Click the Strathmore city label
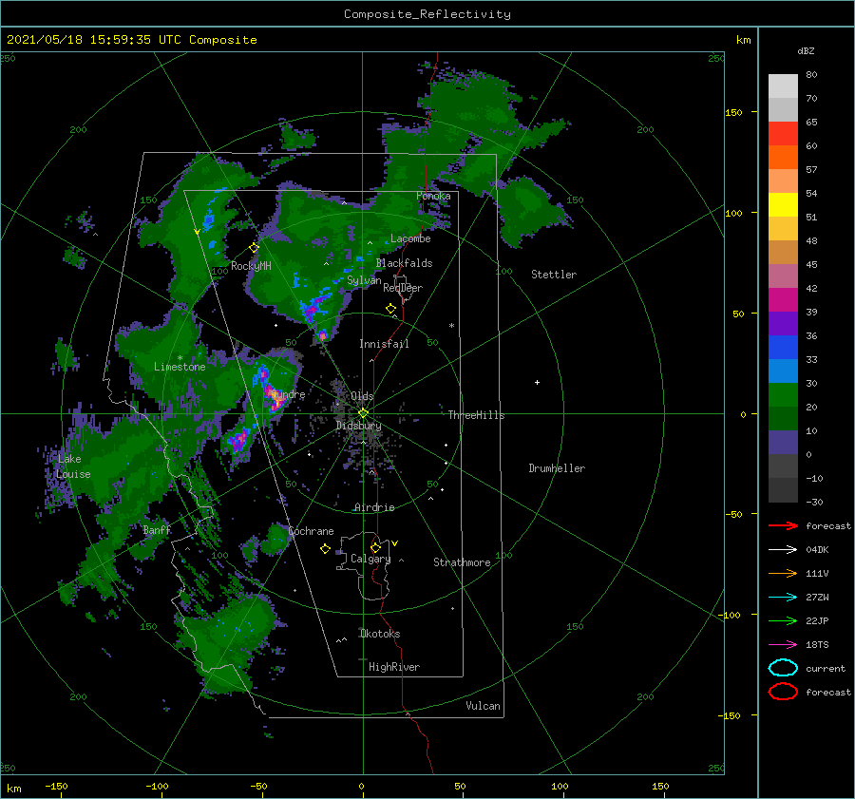 (462, 562)
